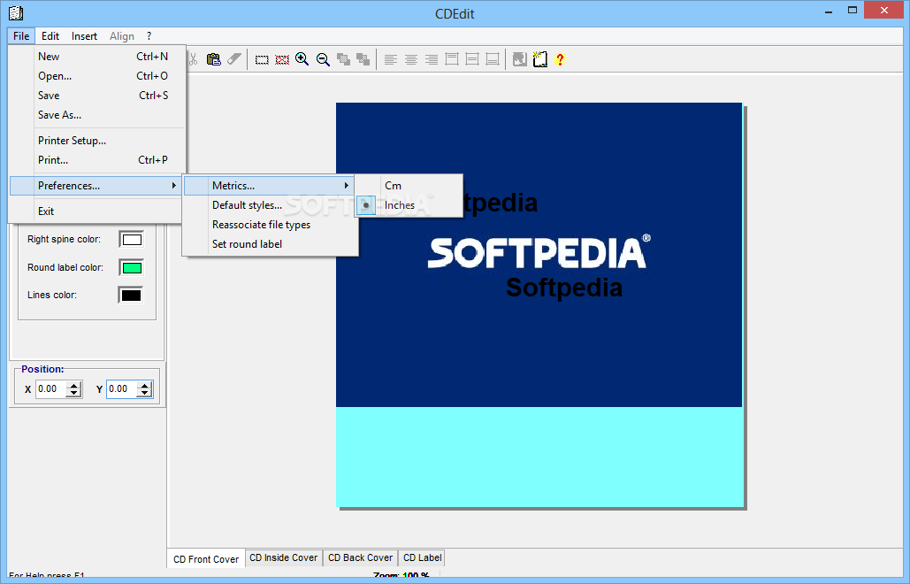
Task: Click the gray image toolbar icon
Action: click(520, 59)
